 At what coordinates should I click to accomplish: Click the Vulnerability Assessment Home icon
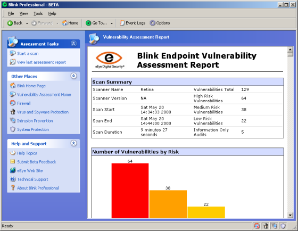[13, 94]
